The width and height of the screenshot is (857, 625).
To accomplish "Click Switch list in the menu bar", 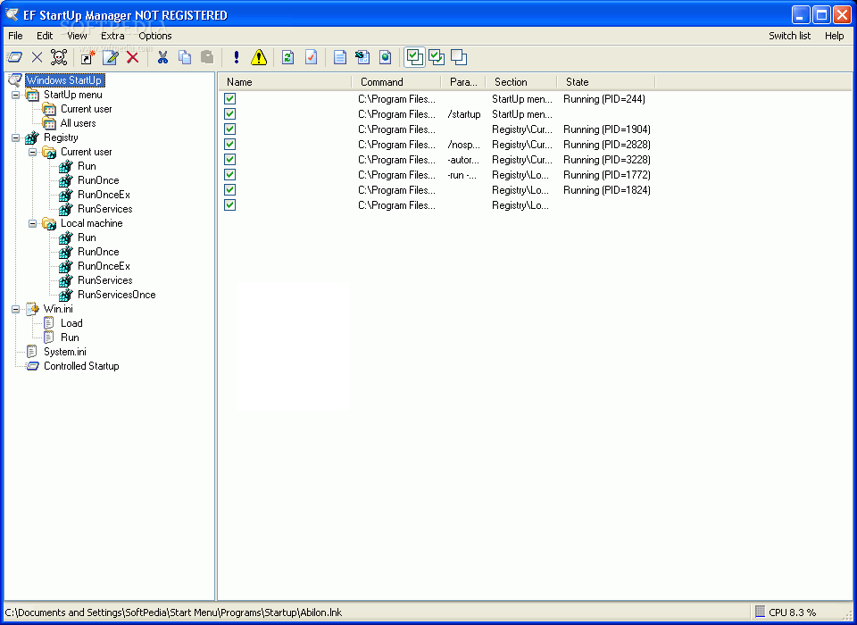I will 789,36.
